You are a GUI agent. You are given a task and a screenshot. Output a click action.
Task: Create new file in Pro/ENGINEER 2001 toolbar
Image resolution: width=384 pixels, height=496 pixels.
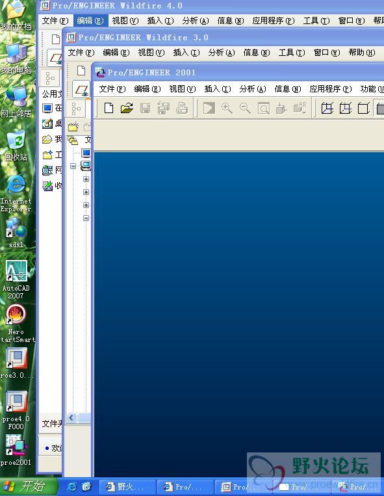(109, 108)
